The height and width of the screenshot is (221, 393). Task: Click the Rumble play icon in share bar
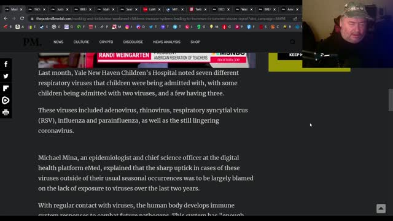coord(6,100)
